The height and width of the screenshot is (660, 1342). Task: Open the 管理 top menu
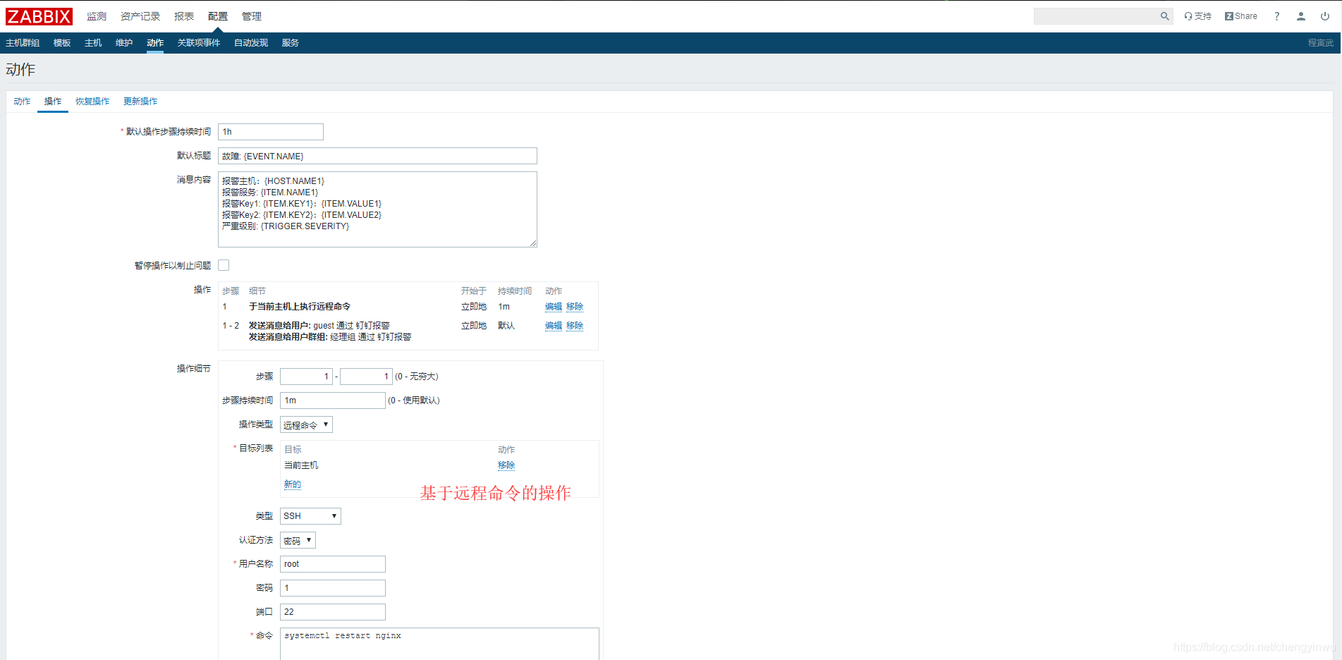coord(252,16)
